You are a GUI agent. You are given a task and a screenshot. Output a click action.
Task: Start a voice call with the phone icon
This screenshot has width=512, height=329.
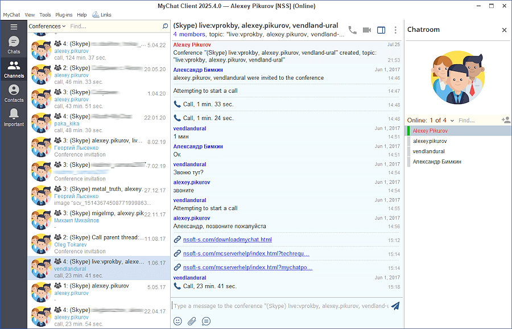[353, 30]
